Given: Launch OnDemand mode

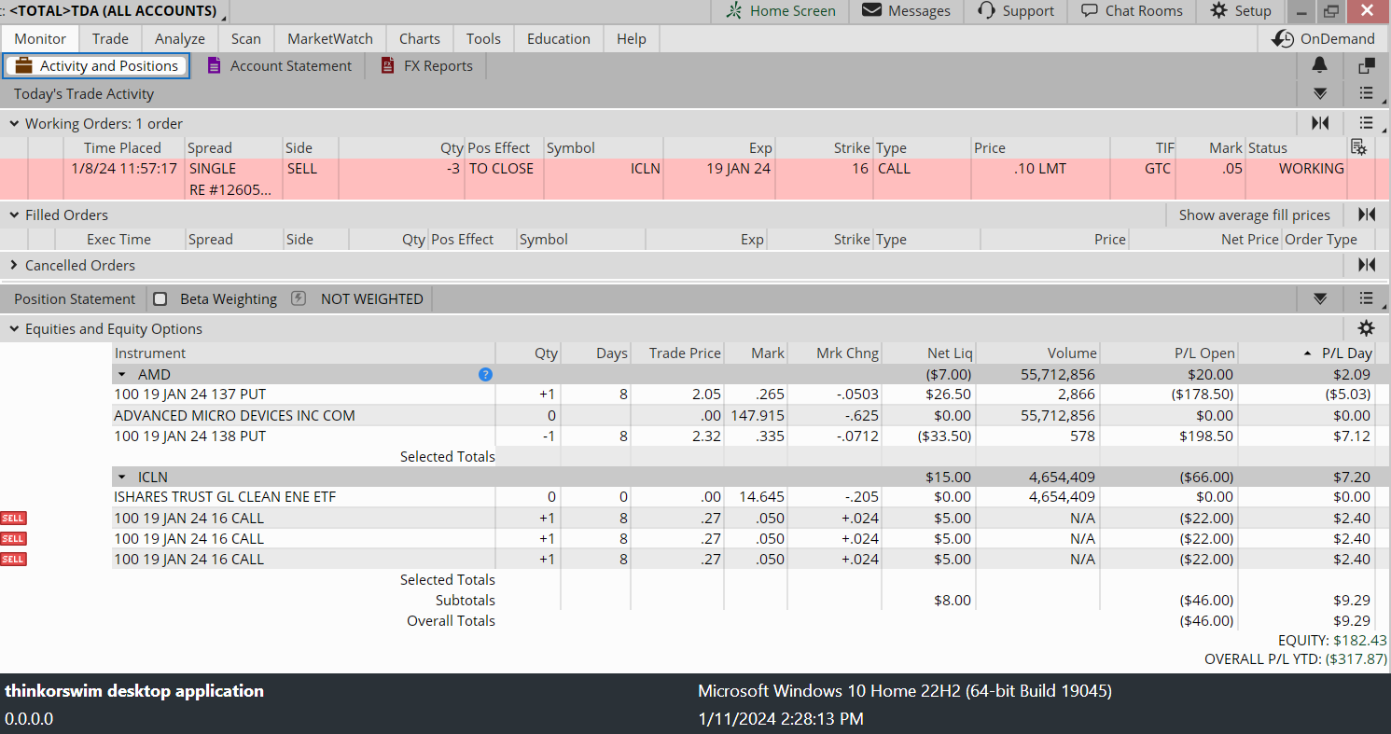Looking at the screenshot, I should (x=1325, y=39).
